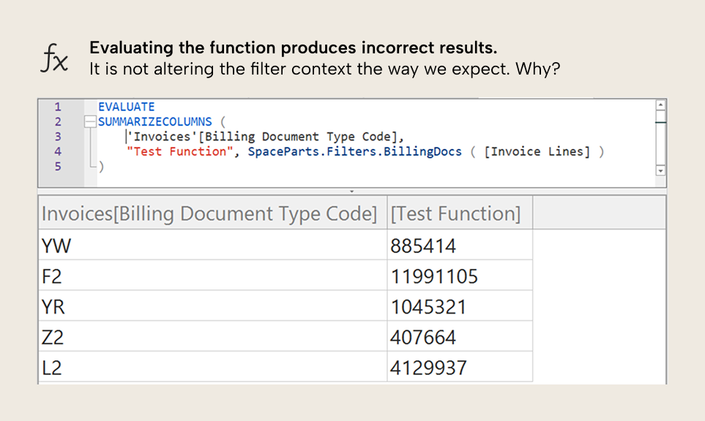705x421 pixels.
Task: Click the splitter caret below the code editor
Action: 352,189
